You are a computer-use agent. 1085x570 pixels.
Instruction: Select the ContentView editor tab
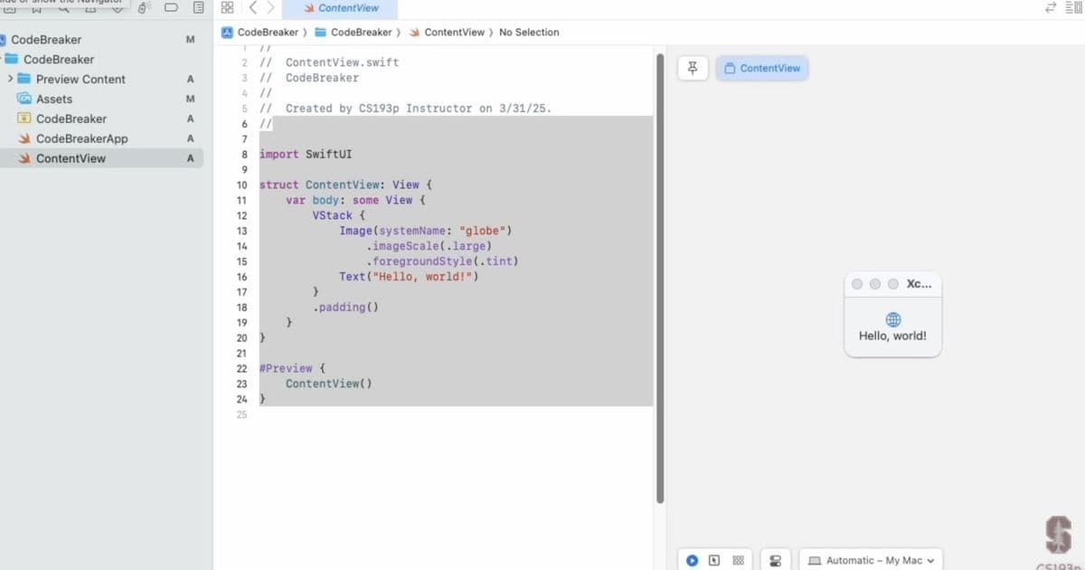[342, 8]
